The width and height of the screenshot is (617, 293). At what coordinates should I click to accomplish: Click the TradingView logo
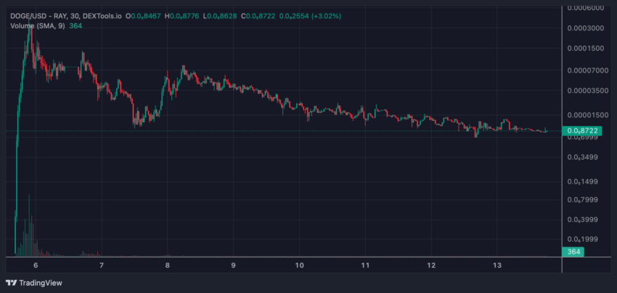(34, 283)
